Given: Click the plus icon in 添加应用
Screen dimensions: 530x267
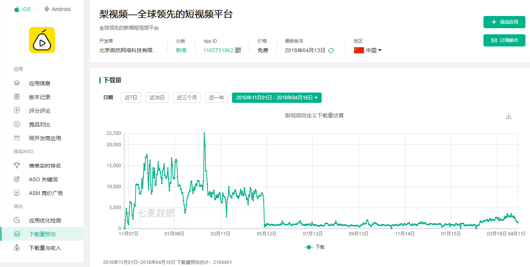Looking at the screenshot, I should point(494,22).
